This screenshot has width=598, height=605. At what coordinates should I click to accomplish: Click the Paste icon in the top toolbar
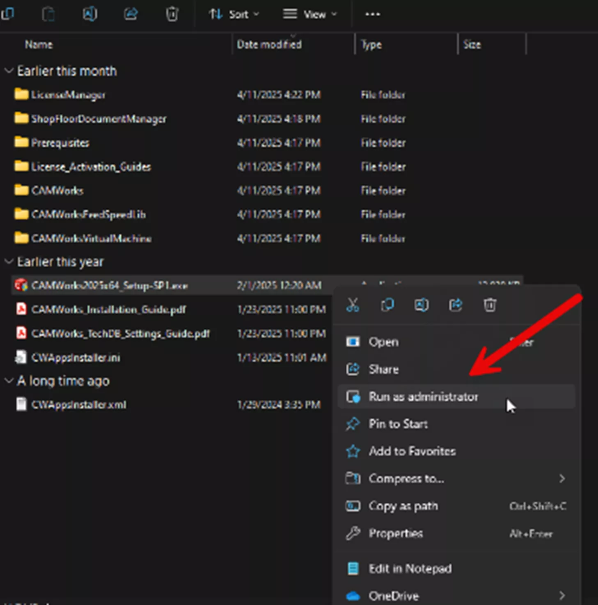point(48,14)
